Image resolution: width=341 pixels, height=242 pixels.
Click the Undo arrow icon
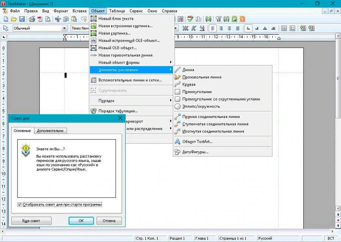pyautogui.click(x=84, y=19)
